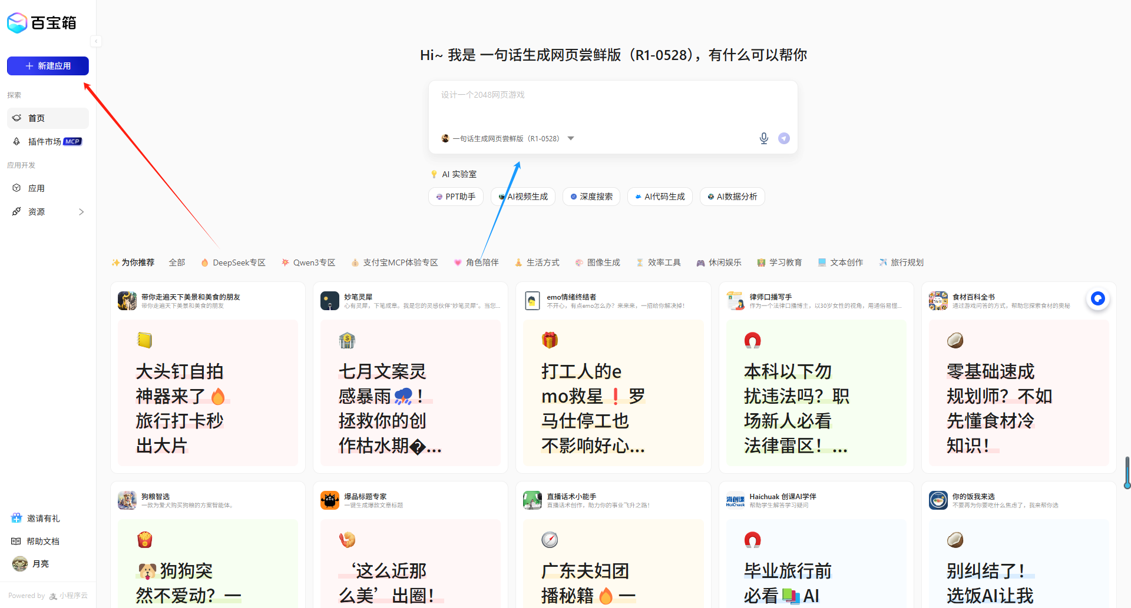Open 邀请有礼 gift link
The width and height of the screenshot is (1131, 608).
(36, 519)
